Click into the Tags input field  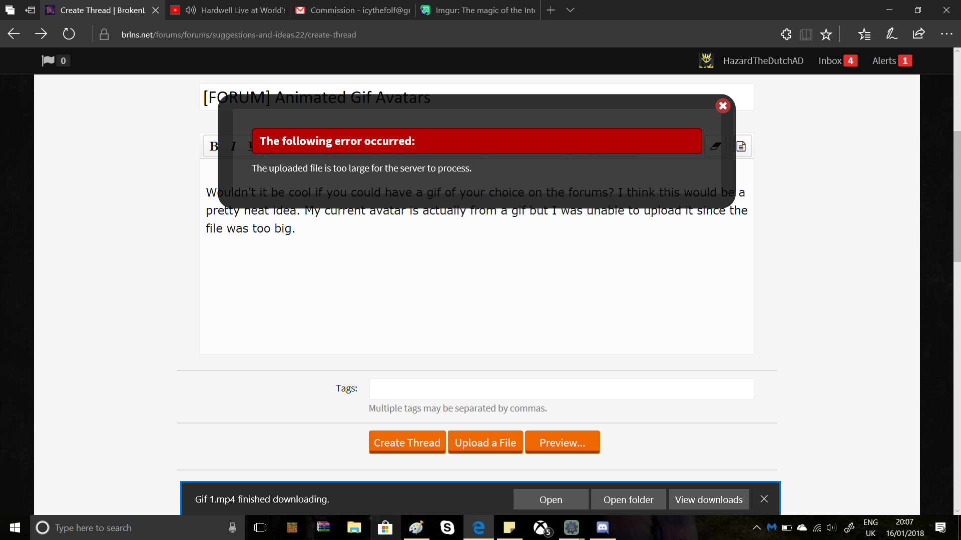[561, 388]
